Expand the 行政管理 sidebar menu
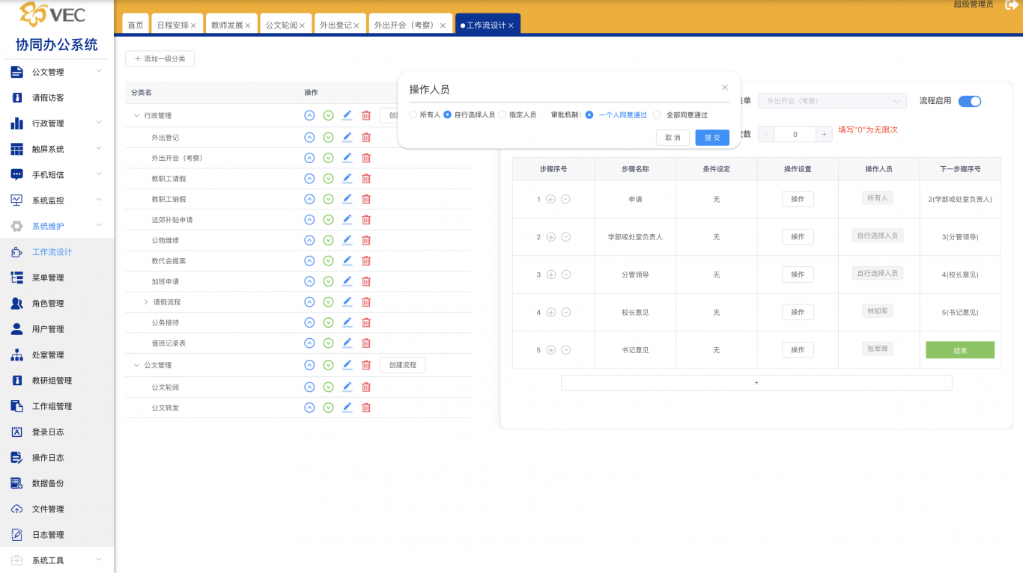This screenshot has height=573, width=1023. click(99, 123)
